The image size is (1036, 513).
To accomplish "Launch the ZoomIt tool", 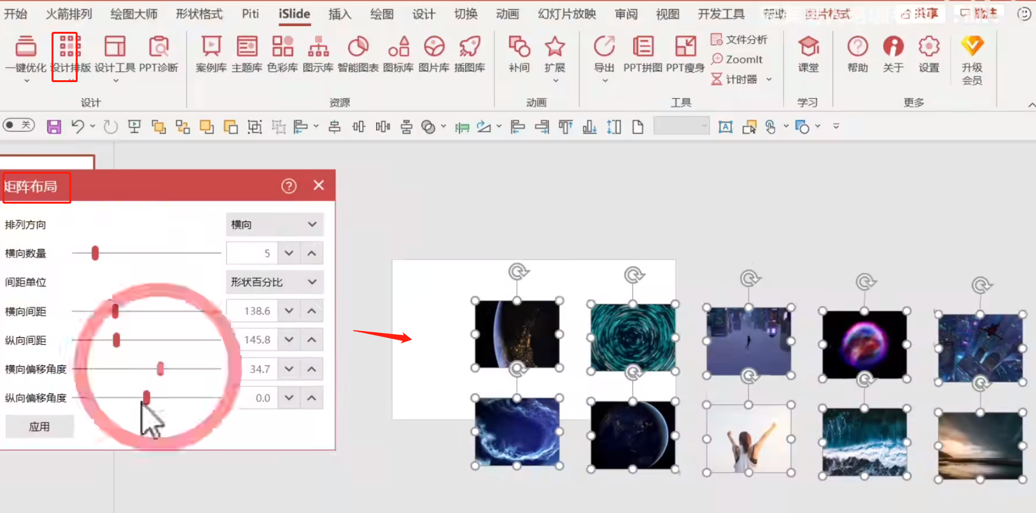I will click(737, 59).
